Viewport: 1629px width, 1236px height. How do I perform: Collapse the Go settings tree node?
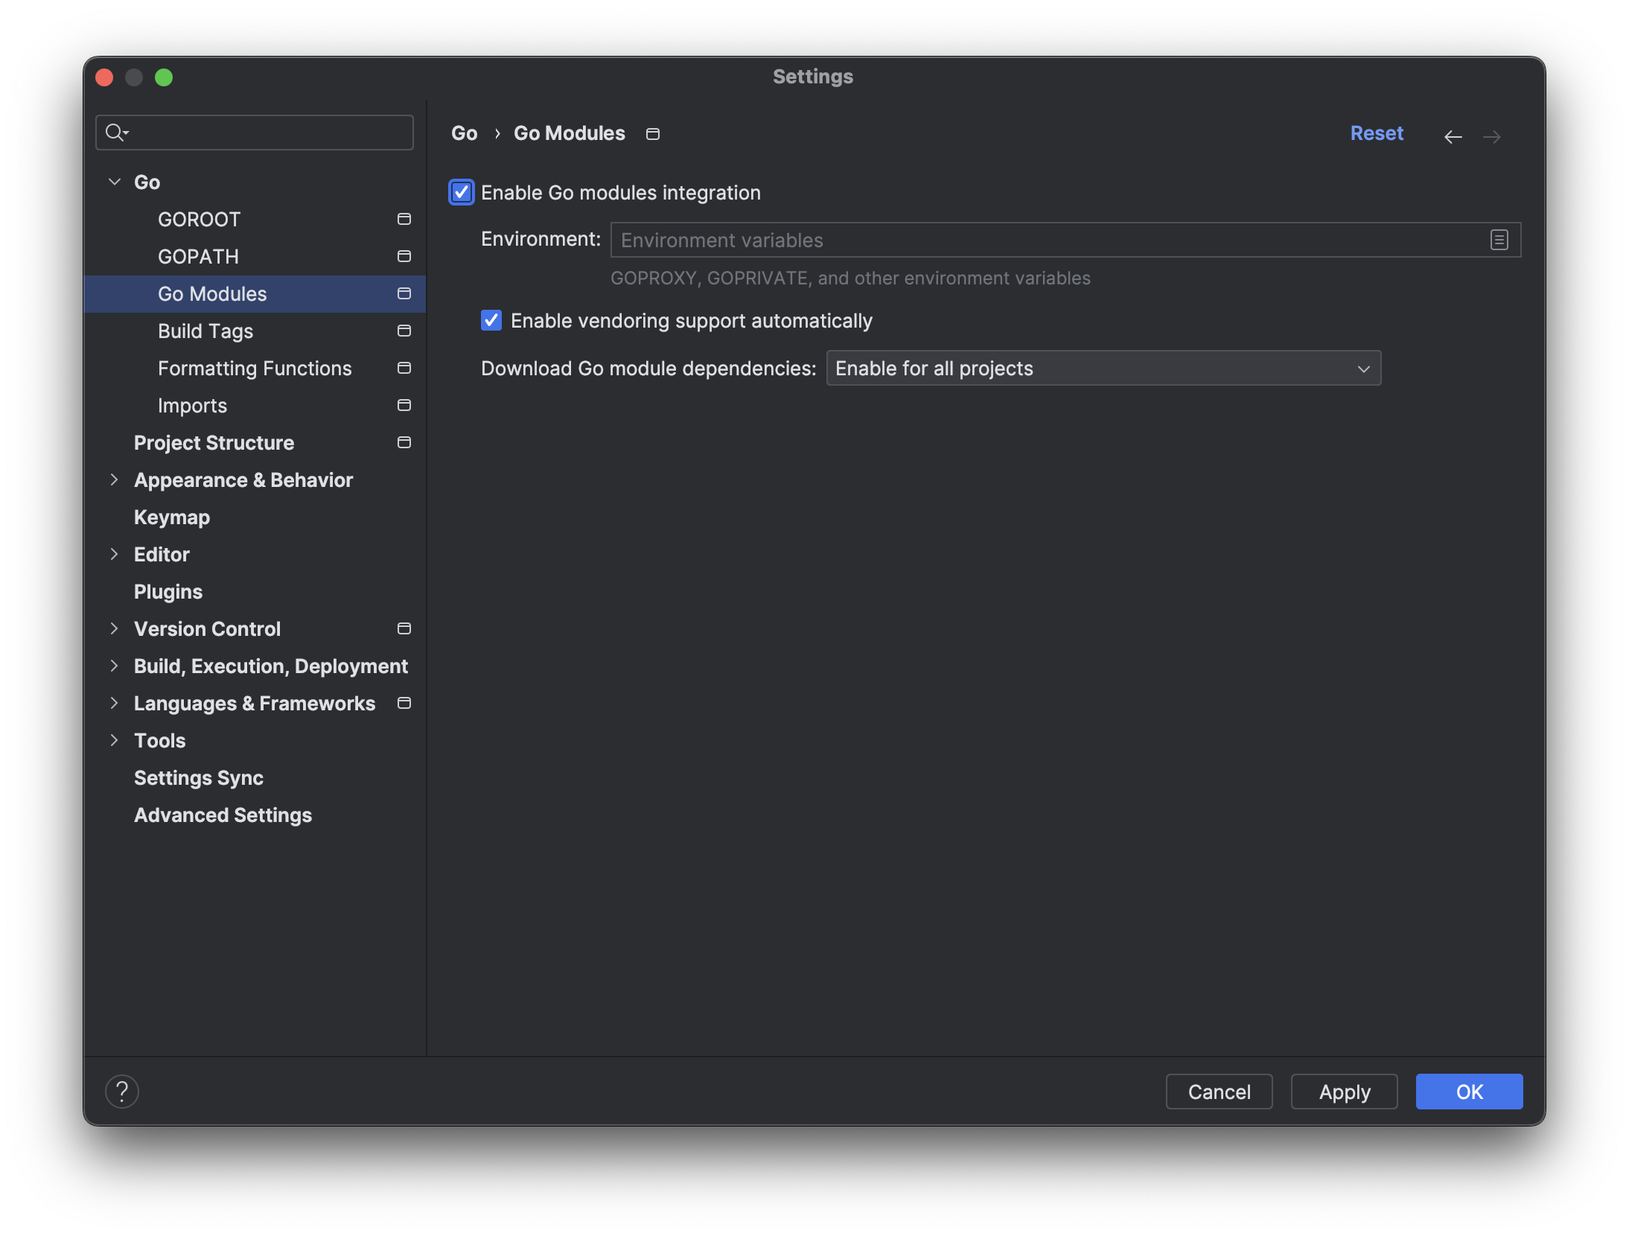point(115,182)
